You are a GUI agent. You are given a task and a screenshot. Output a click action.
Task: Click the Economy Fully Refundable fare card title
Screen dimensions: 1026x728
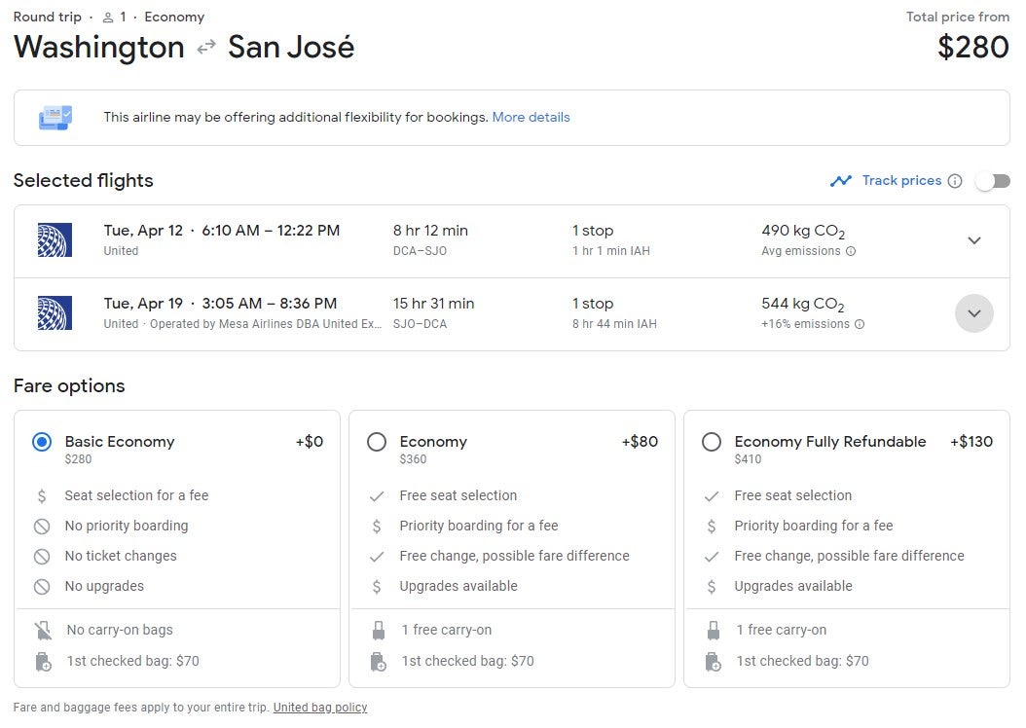829,442
